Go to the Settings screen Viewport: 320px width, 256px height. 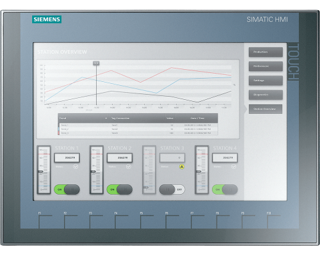click(266, 81)
